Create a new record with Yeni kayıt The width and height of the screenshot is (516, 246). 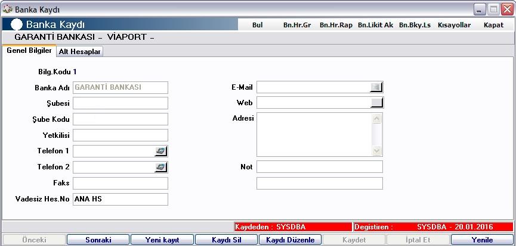point(162,239)
